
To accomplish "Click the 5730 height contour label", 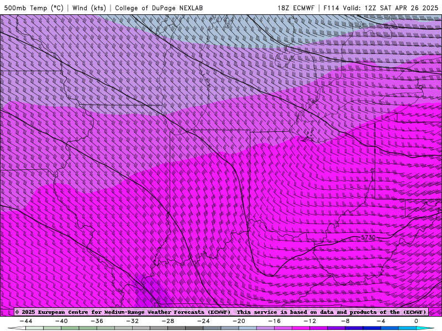I will point(368,237).
